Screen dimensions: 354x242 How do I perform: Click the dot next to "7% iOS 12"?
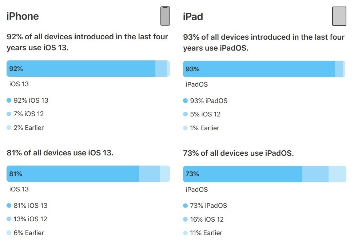[x=9, y=114]
